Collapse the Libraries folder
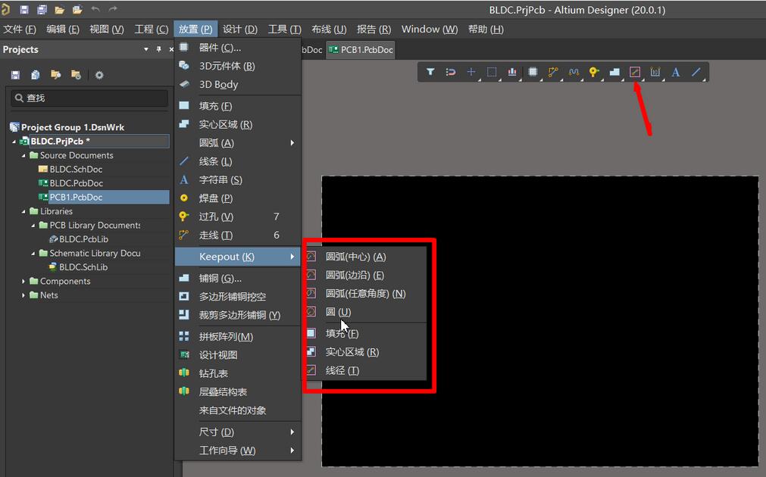This screenshot has width=766, height=477. pos(23,211)
